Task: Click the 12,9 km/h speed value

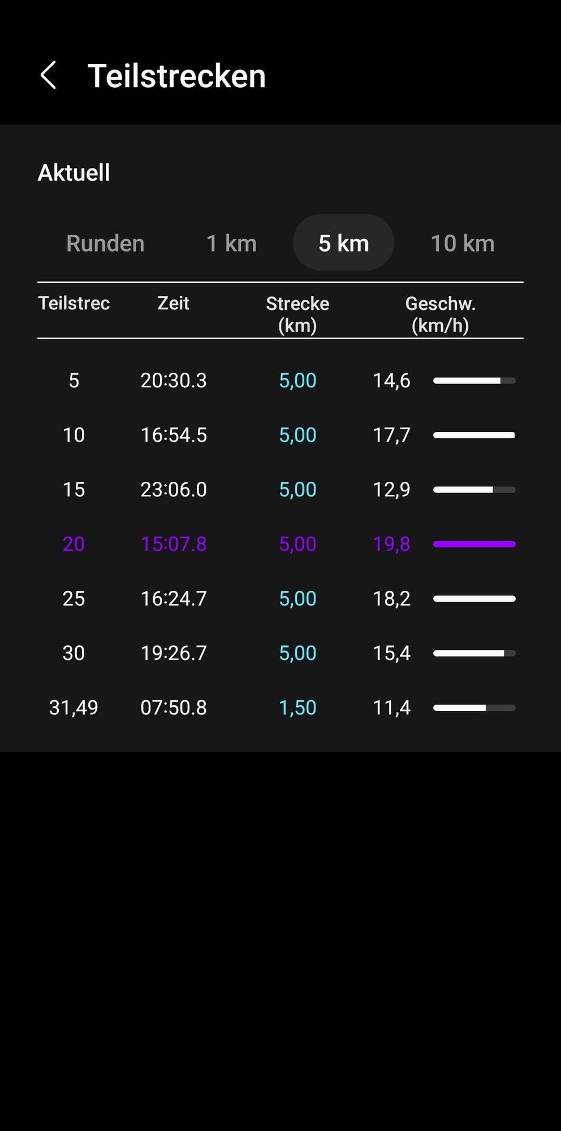Action: pyautogui.click(x=391, y=490)
